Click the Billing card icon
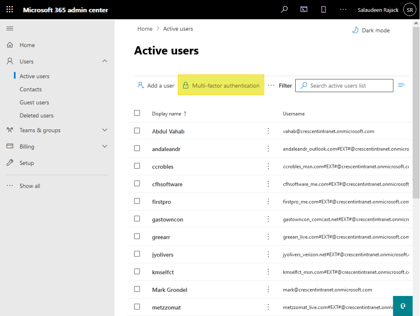 [x=10, y=146]
